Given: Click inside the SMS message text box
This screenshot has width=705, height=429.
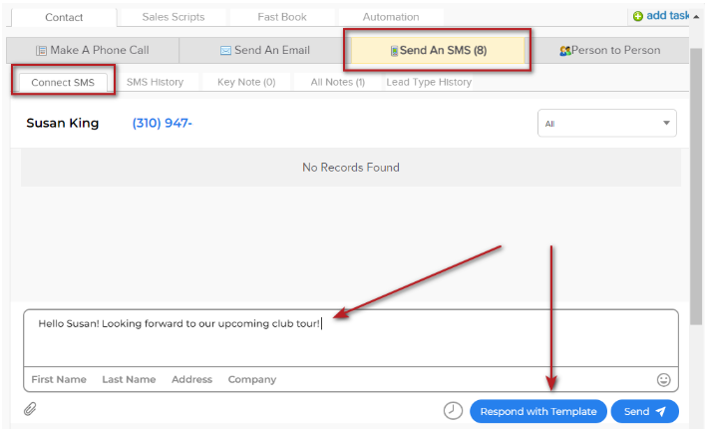Looking at the screenshot, I should pos(349,339).
